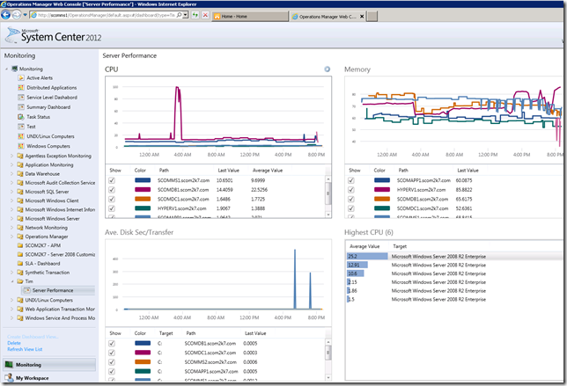This screenshot has width=567, height=386.
Task: Uncheck Show for HYPERV1.scom2k7.com in Memory legend
Action: [351, 190]
